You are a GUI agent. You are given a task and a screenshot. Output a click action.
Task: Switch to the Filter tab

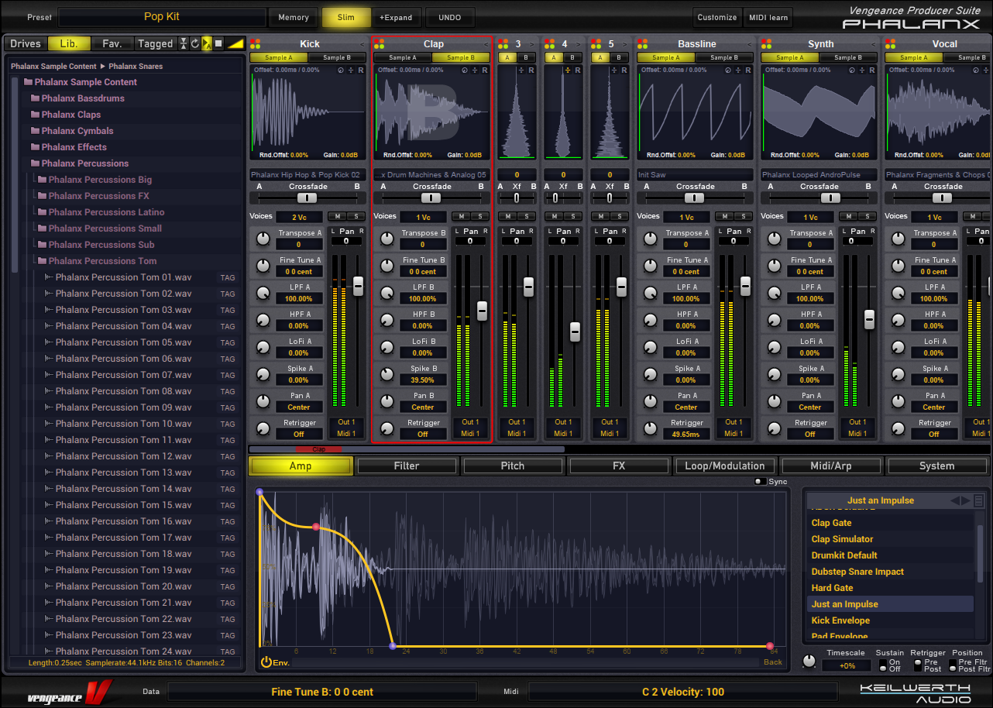click(x=407, y=466)
